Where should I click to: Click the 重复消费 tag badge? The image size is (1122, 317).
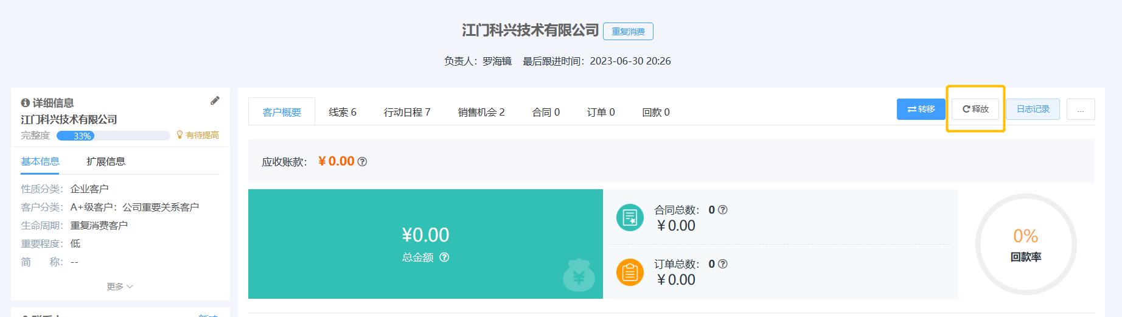click(x=628, y=32)
